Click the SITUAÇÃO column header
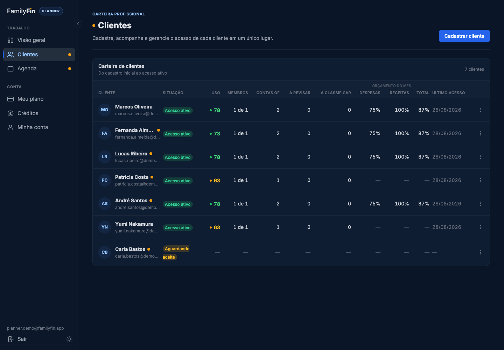This screenshot has height=350, width=504. point(173,93)
